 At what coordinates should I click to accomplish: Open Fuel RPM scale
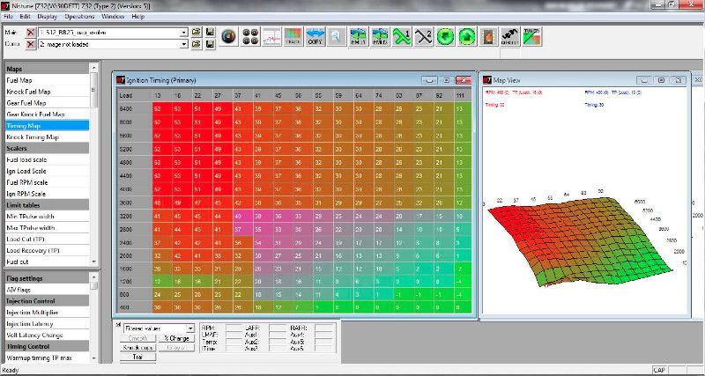(x=47, y=182)
